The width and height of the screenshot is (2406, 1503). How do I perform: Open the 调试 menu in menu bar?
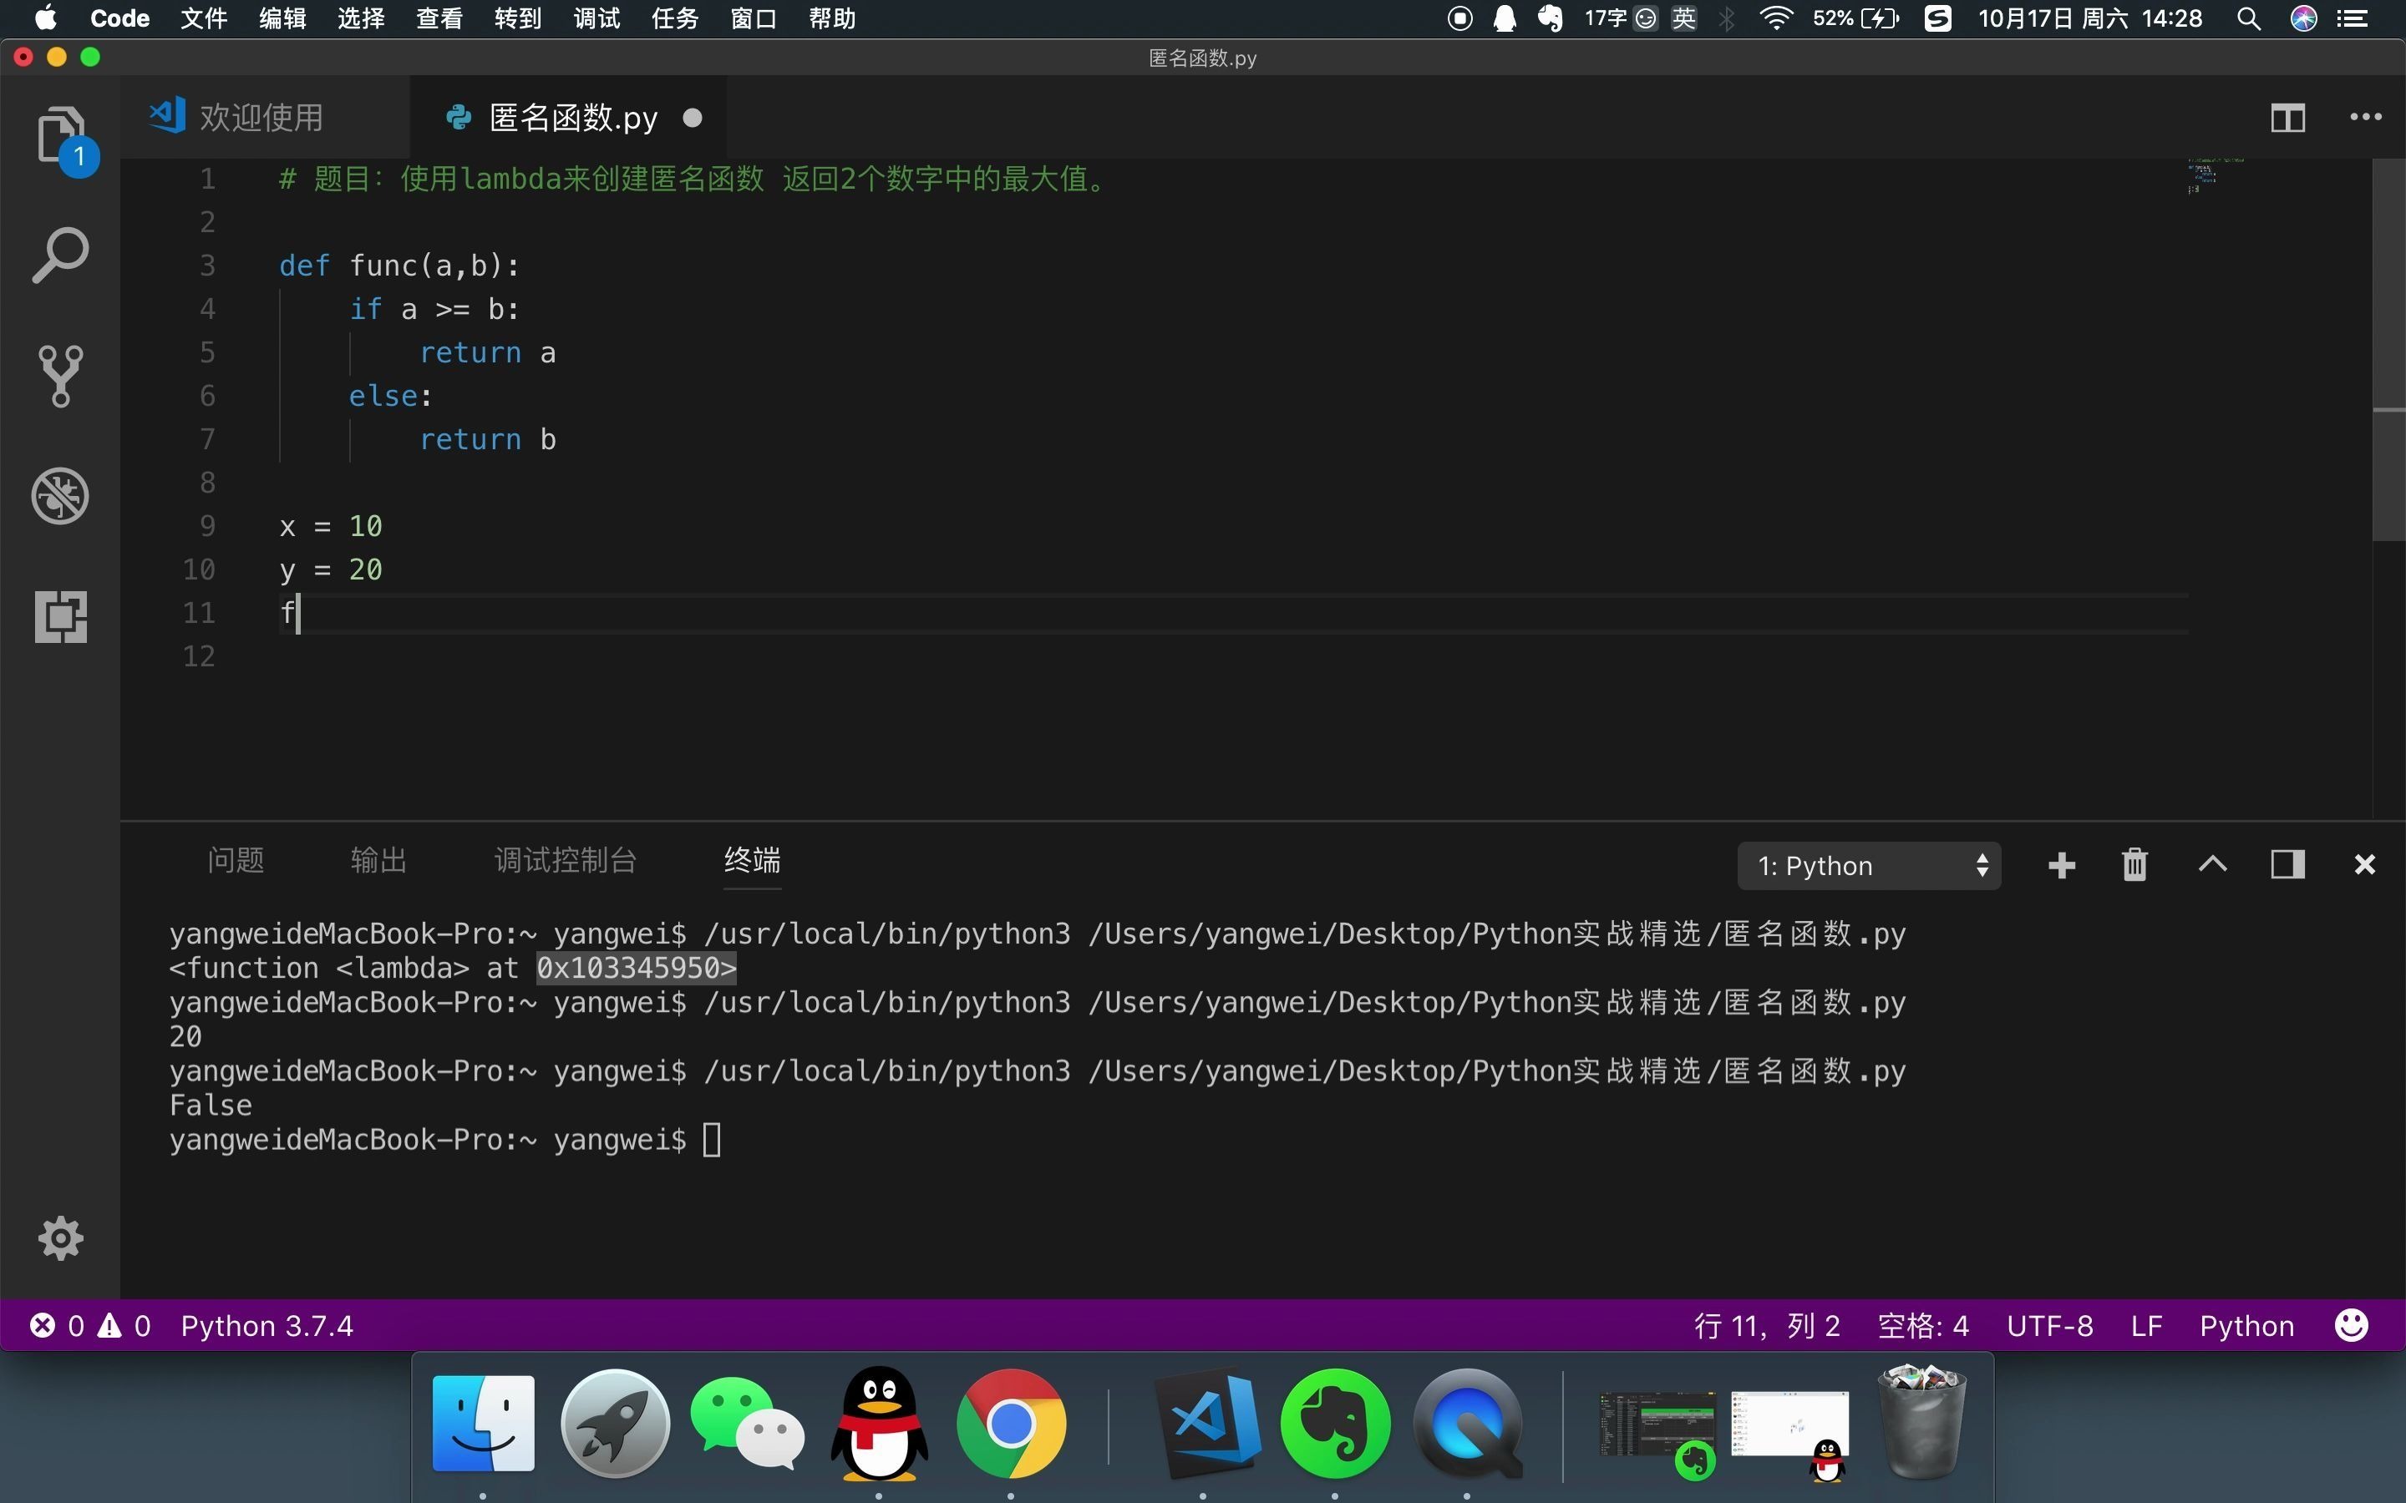pyautogui.click(x=596, y=19)
